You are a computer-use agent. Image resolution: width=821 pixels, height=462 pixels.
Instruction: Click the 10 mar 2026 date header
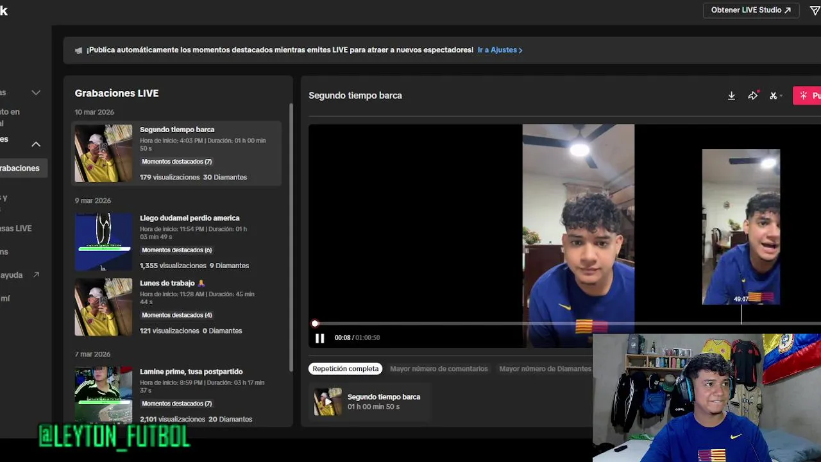(94, 112)
